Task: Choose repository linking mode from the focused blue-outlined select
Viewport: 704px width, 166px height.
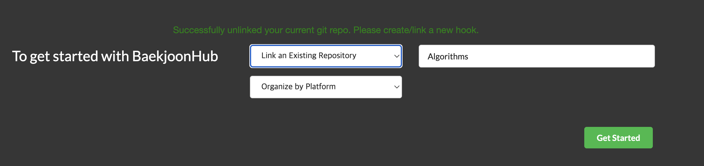Action: 326,56
